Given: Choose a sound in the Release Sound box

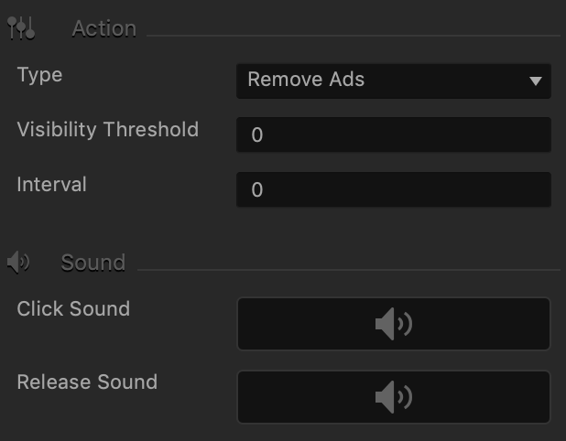Looking at the screenshot, I should pyautogui.click(x=394, y=397).
